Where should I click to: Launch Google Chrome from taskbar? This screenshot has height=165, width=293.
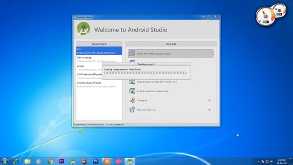(x=50, y=161)
